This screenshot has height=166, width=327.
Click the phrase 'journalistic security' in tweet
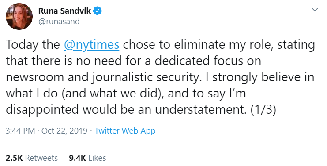coord(147,78)
